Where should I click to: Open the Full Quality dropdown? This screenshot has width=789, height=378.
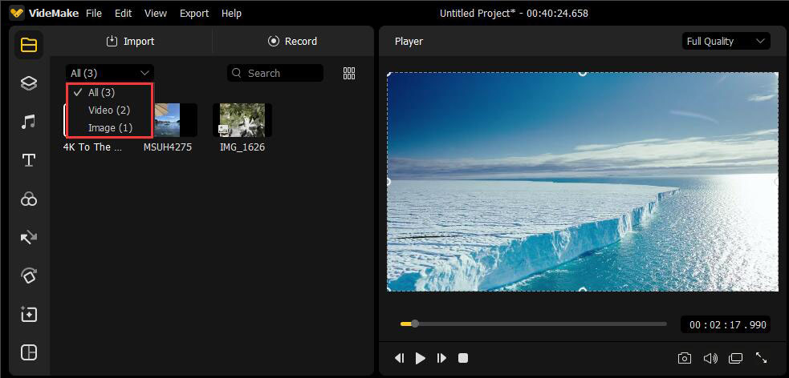(726, 41)
